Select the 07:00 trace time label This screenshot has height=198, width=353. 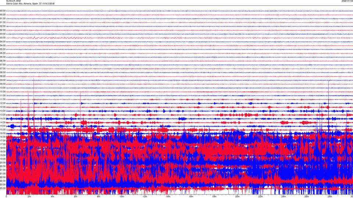[x=3, y=65]
